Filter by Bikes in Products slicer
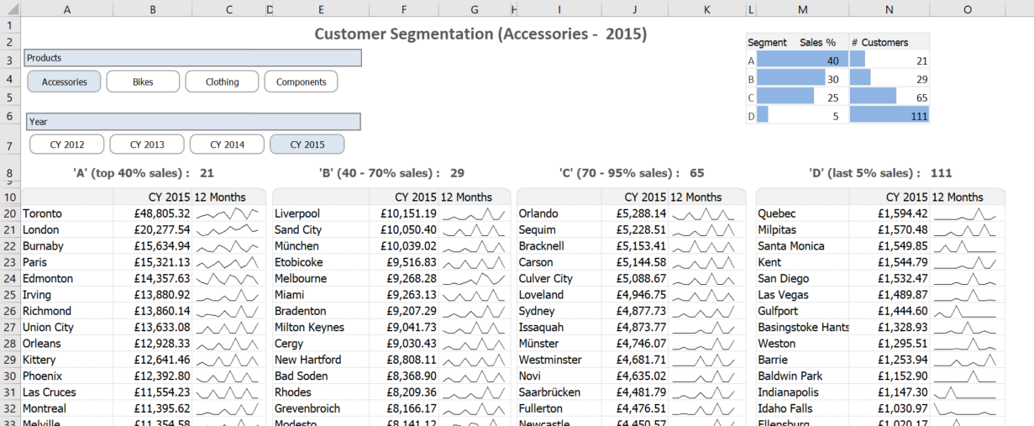Viewport: 1034px width, 426px height. coord(143,82)
